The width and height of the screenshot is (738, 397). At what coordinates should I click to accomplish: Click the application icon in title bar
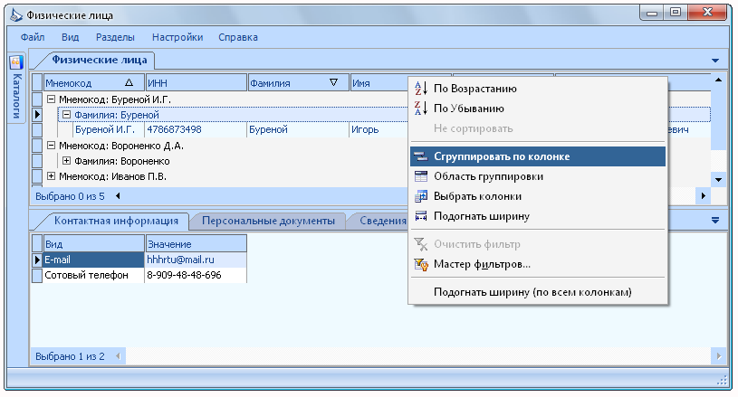pos(16,15)
